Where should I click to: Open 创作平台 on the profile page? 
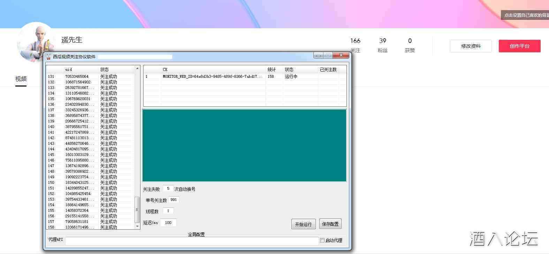pos(519,46)
